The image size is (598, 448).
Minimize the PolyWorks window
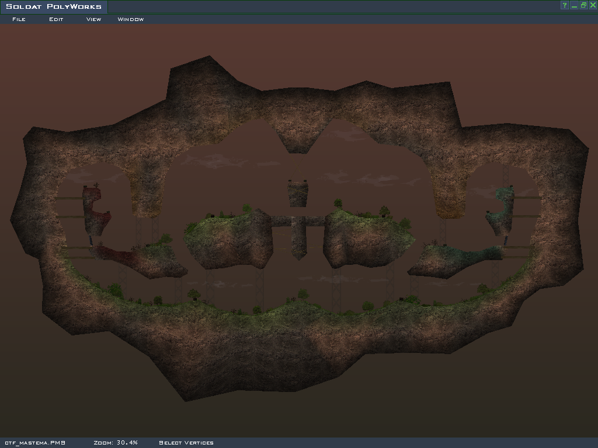[574, 5]
